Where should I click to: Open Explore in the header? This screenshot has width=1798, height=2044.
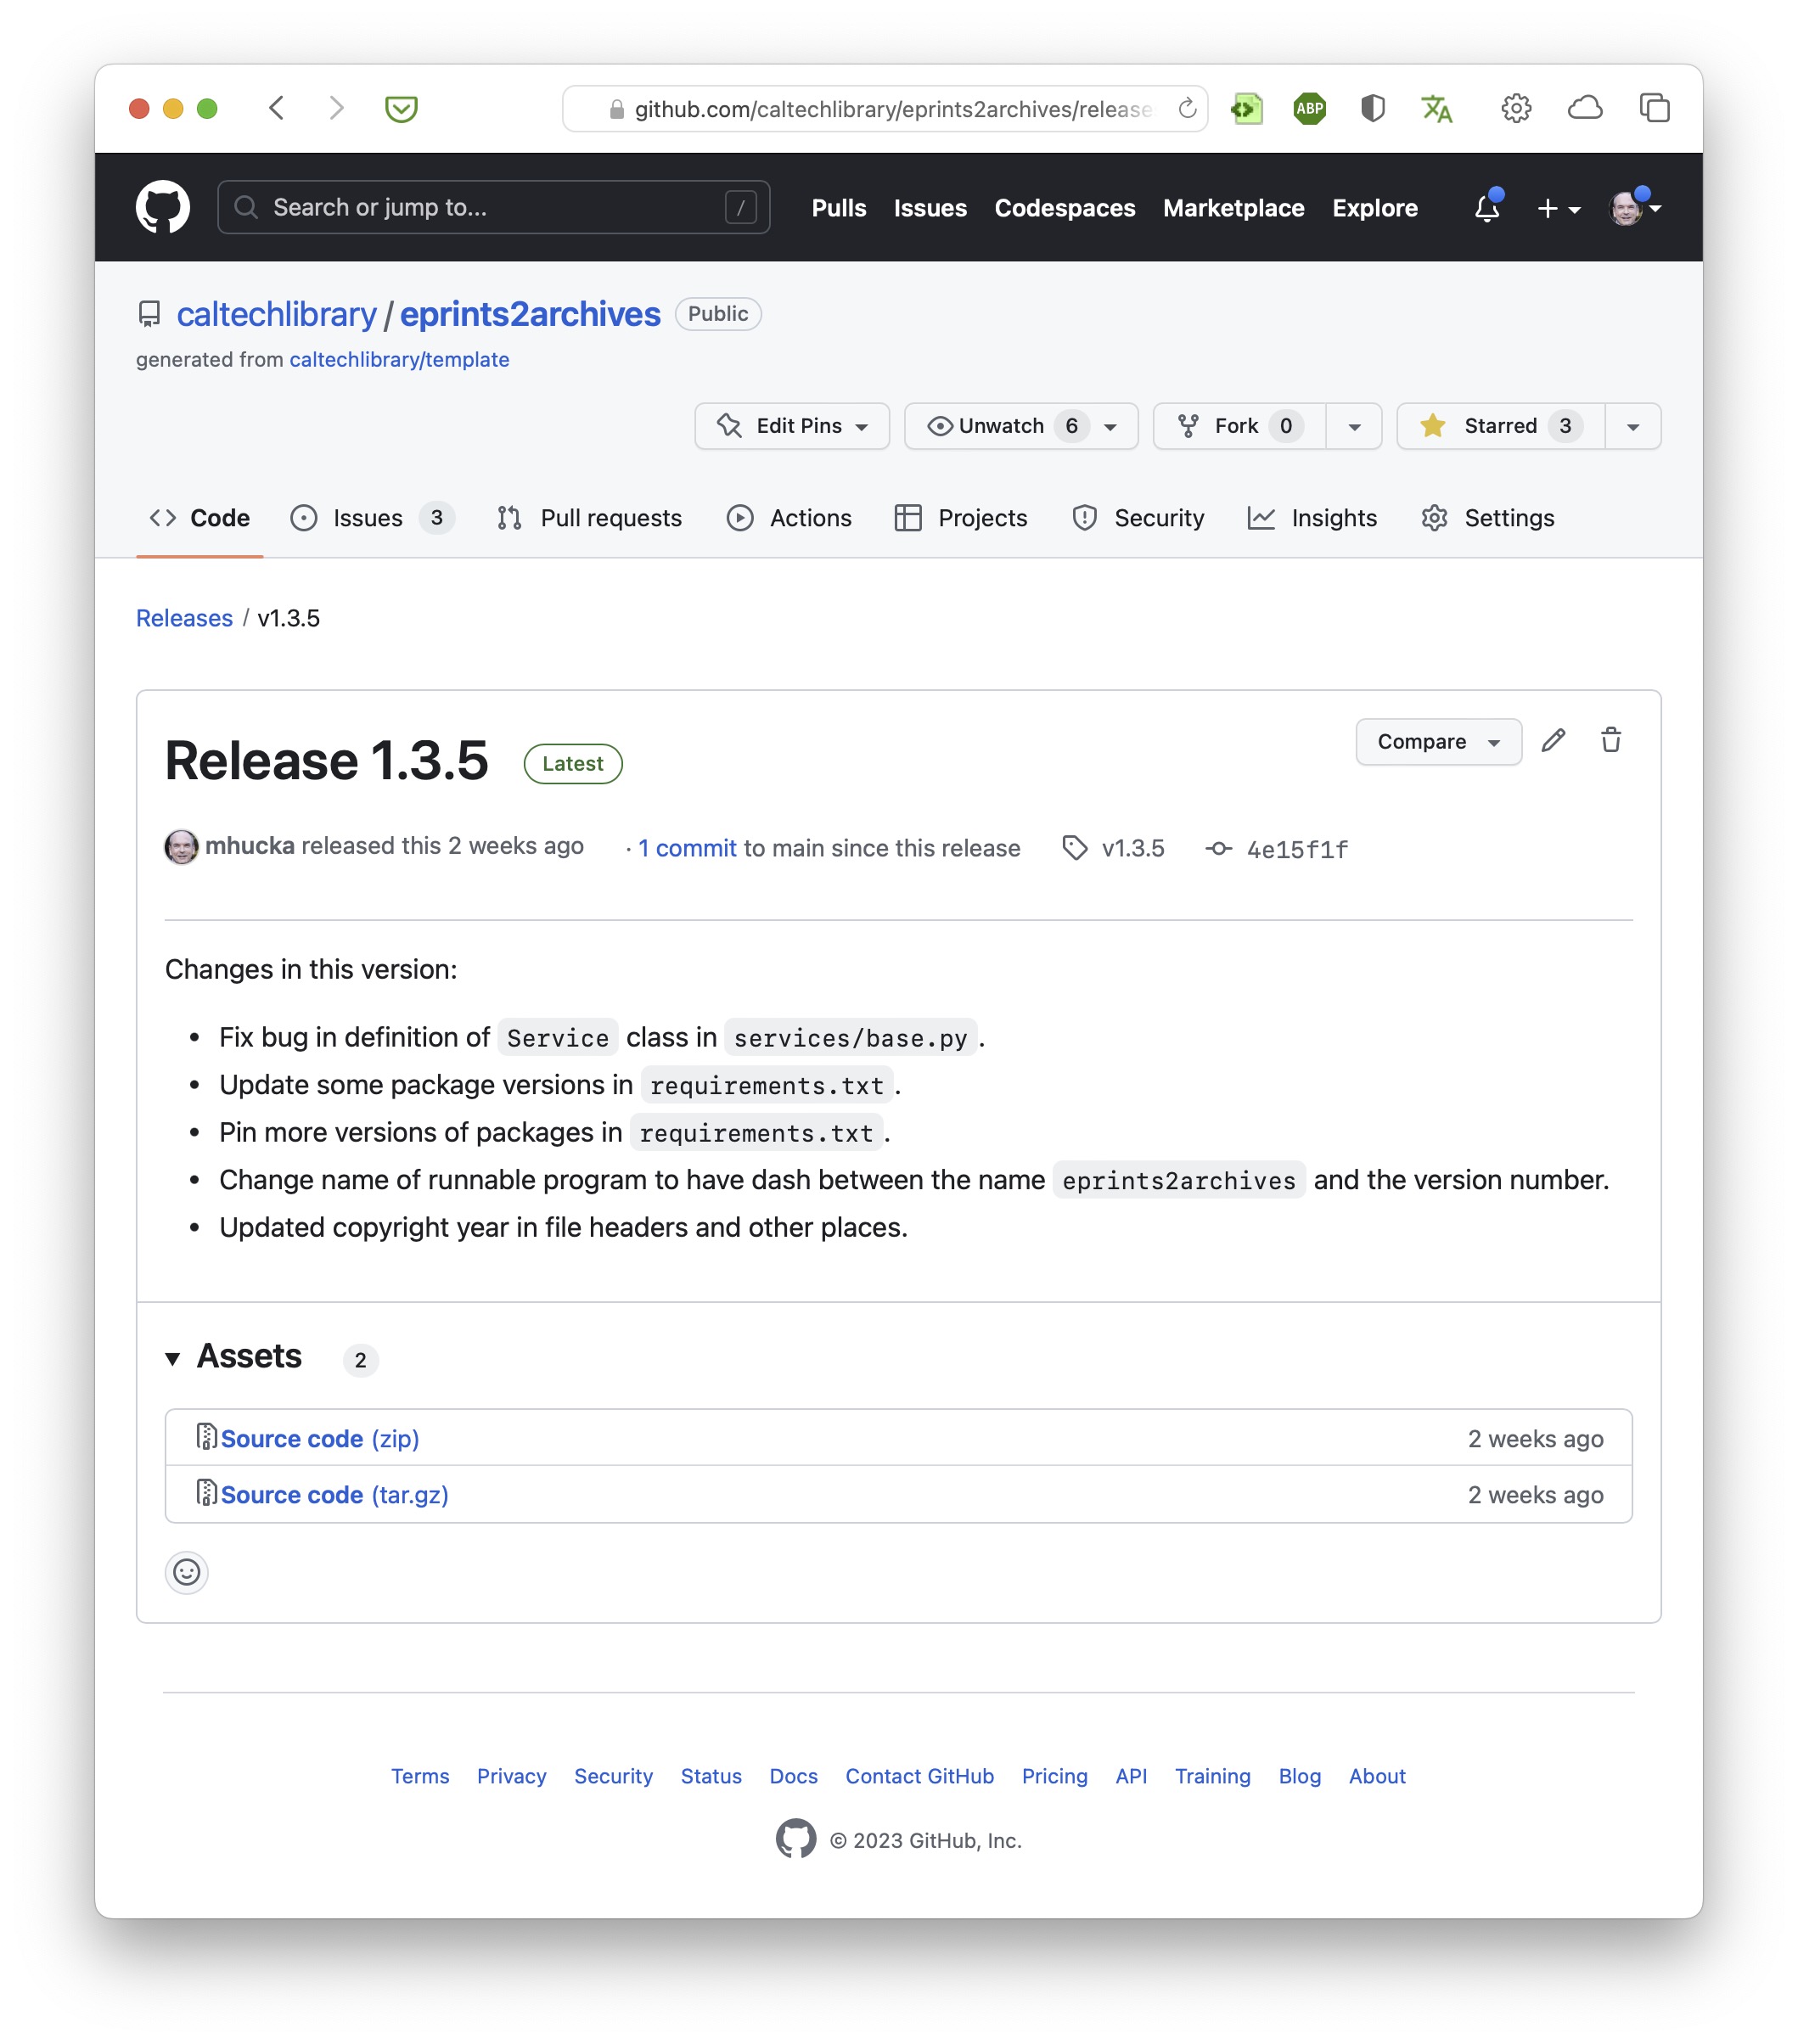[x=1374, y=208]
